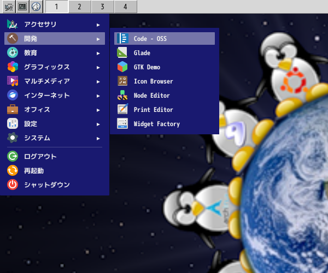Viewport: 328px width, 273px height.
Task: Click the Print Editor app icon
Action: tap(122, 109)
